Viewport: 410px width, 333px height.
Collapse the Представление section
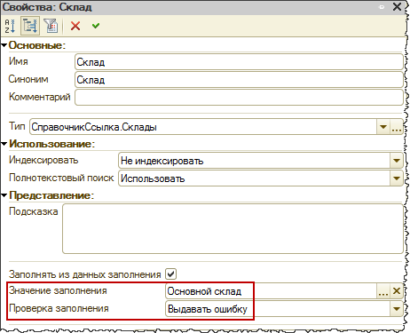pos(4,195)
